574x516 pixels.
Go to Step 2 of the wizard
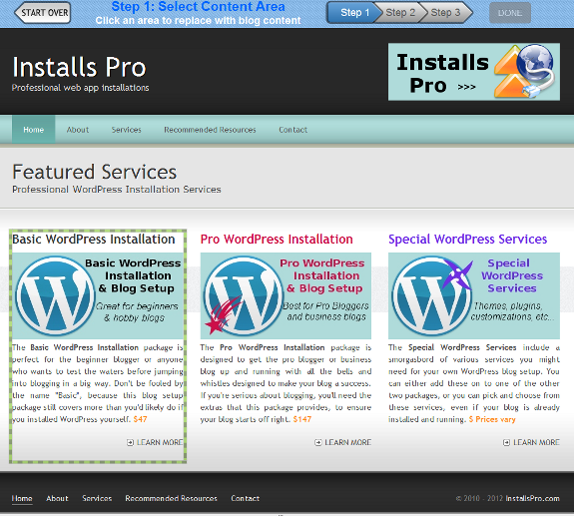pos(400,12)
